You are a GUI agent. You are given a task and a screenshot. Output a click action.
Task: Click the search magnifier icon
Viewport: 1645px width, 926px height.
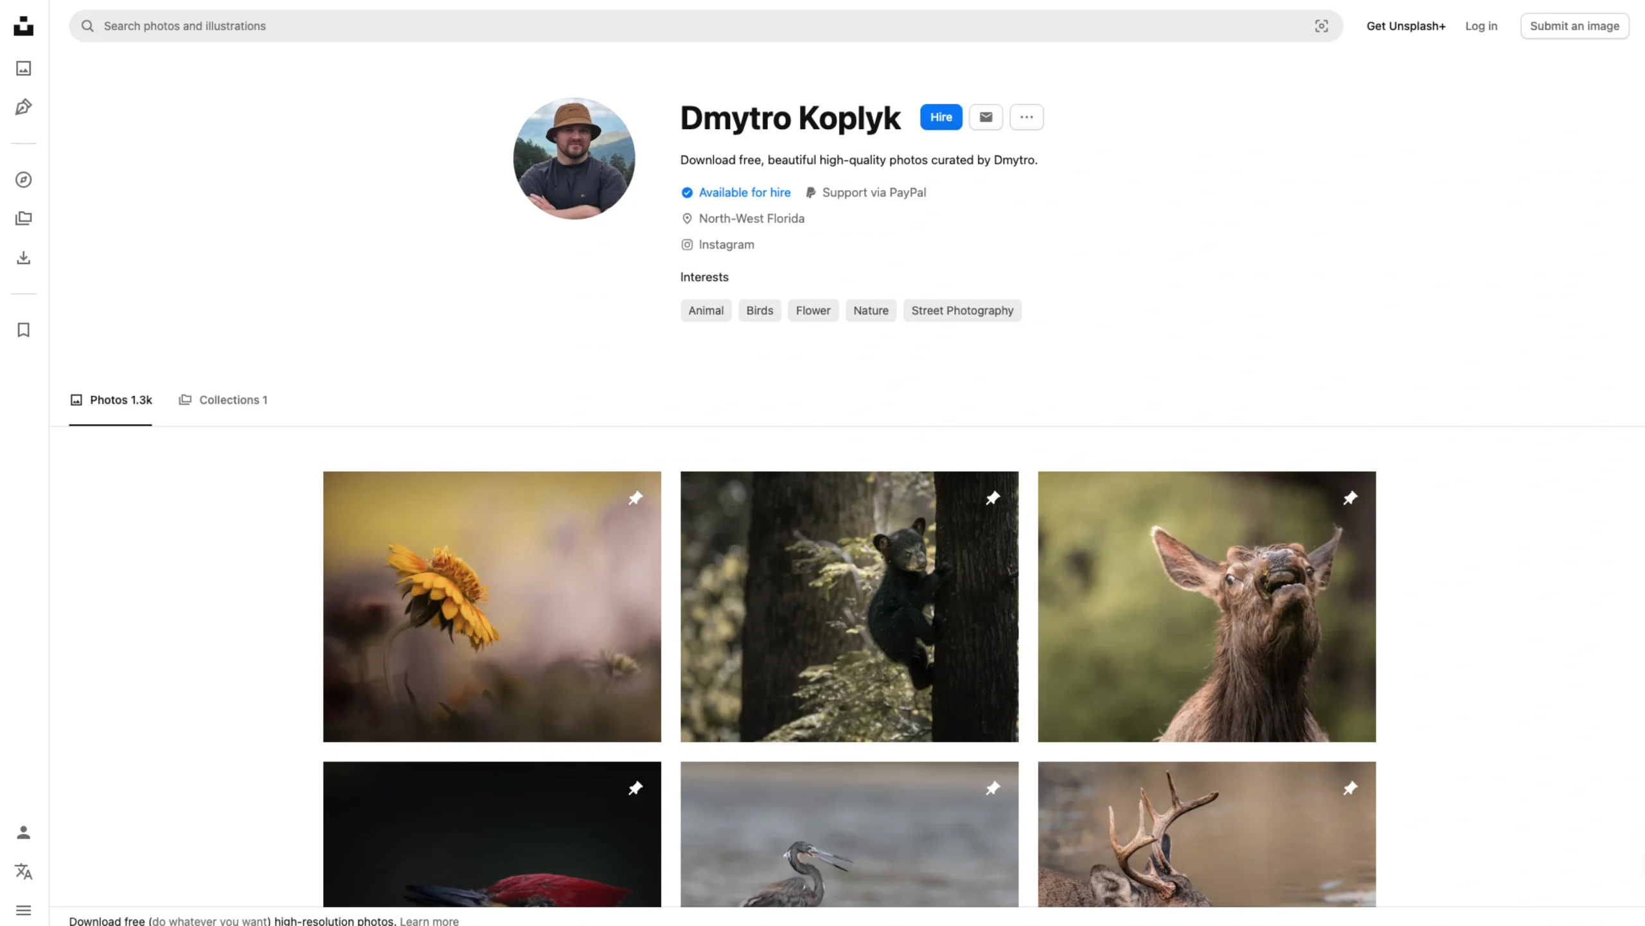tap(87, 26)
